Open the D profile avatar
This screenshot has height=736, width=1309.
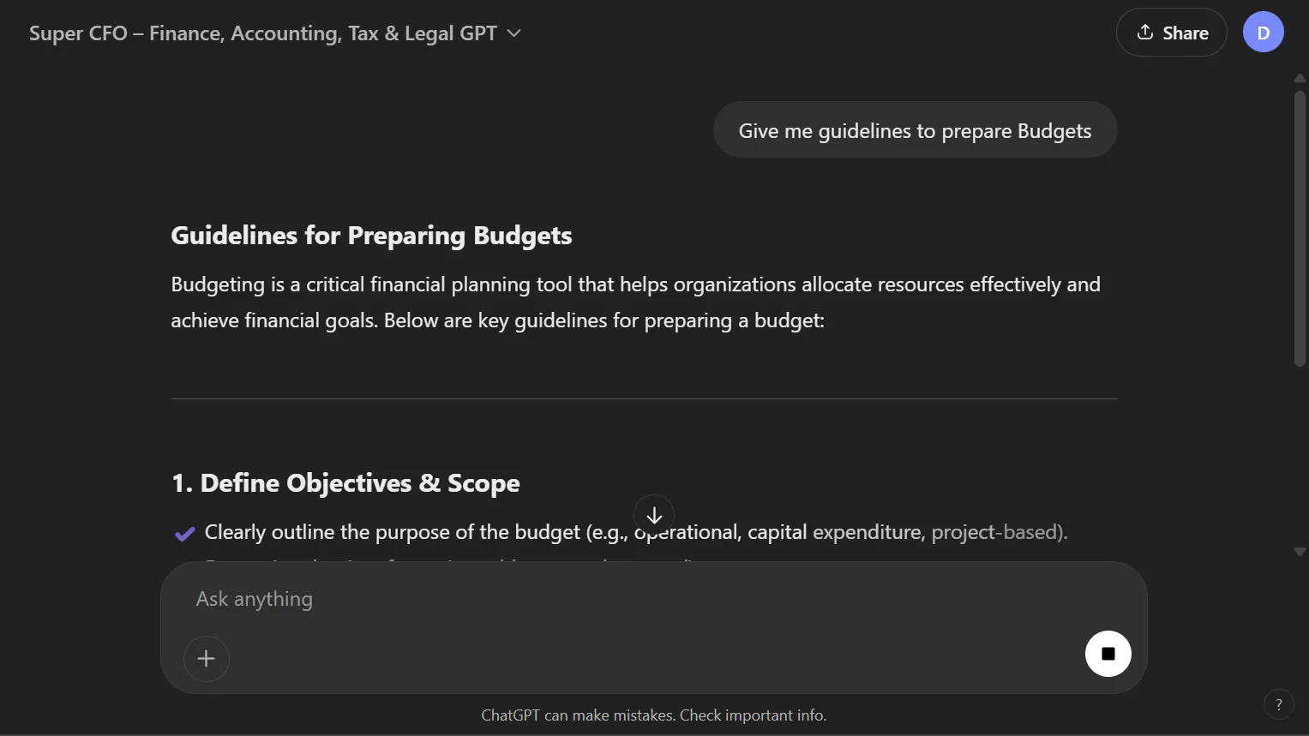(1263, 33)
